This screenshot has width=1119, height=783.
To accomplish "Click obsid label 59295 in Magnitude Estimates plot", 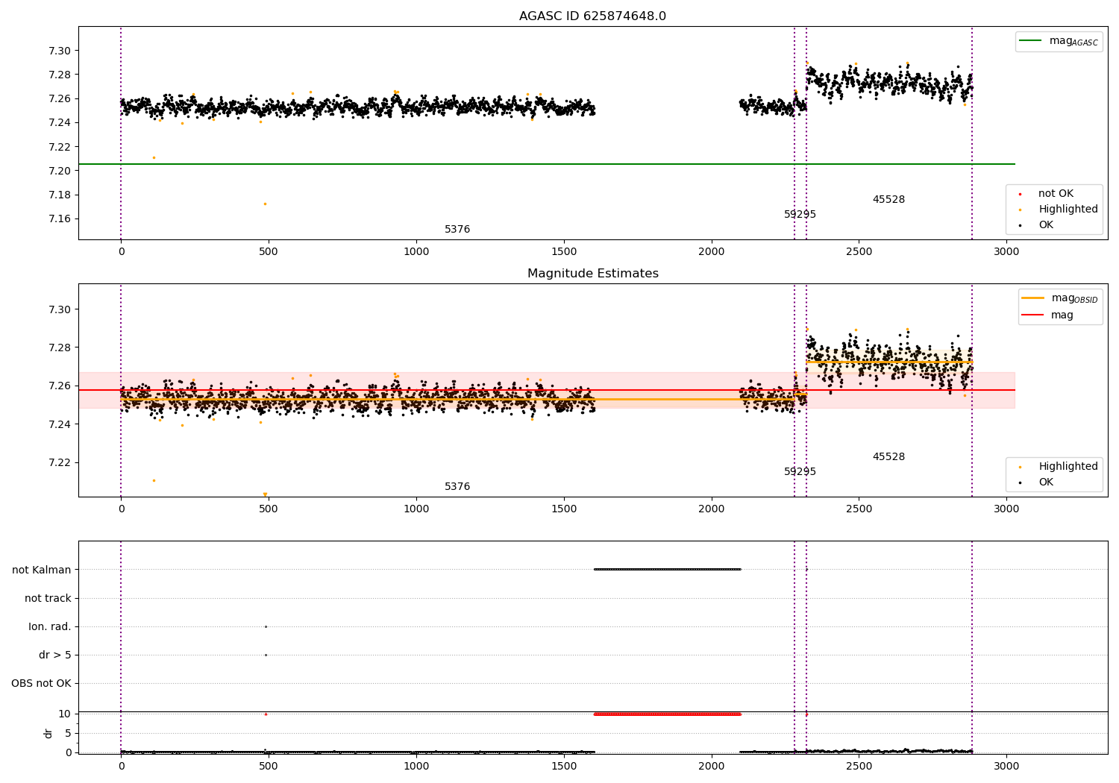I will tap(800, 472).
